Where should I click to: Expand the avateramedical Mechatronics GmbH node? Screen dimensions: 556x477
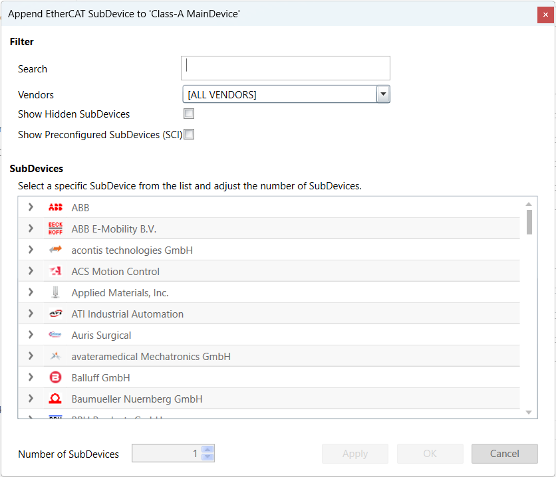[x=31, y=357]
